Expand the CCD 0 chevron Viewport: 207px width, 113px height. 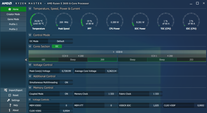(113, 52)
